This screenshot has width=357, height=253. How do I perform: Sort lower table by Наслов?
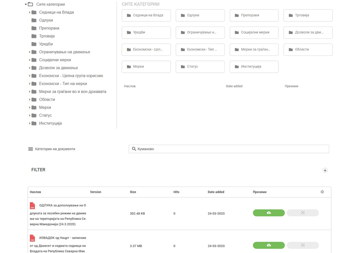click(x=35, y=192)
